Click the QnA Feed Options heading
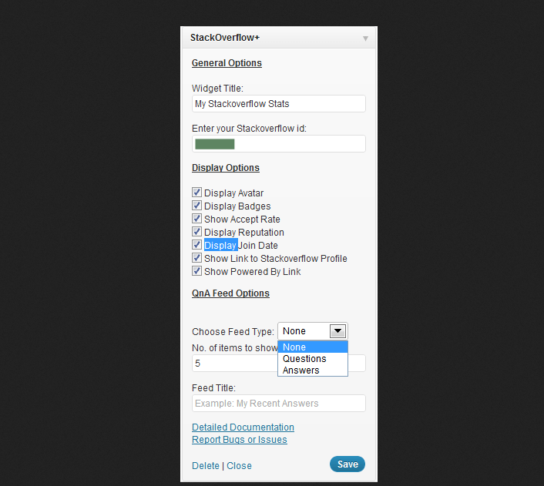The width and height of the screenshot is (544, 486). (230, 293)
